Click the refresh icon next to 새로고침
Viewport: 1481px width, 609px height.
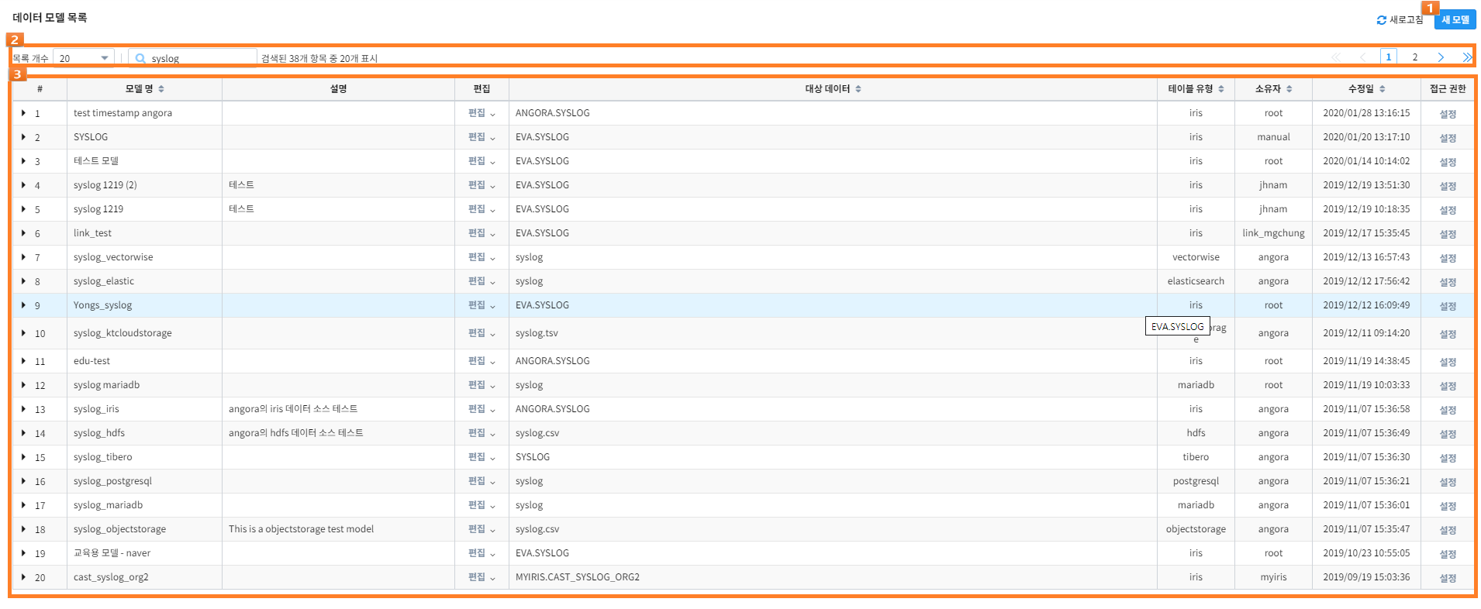(1381, 20)
